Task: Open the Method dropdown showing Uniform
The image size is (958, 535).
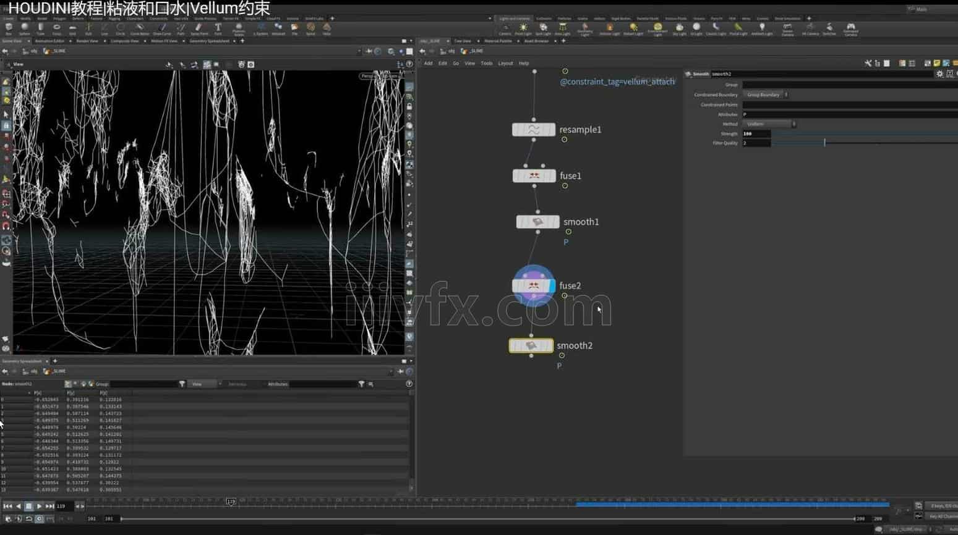Action: (769, 124)
